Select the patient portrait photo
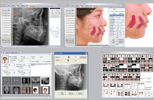The height and width of the screenshot is (100, 154). [5, 59]
